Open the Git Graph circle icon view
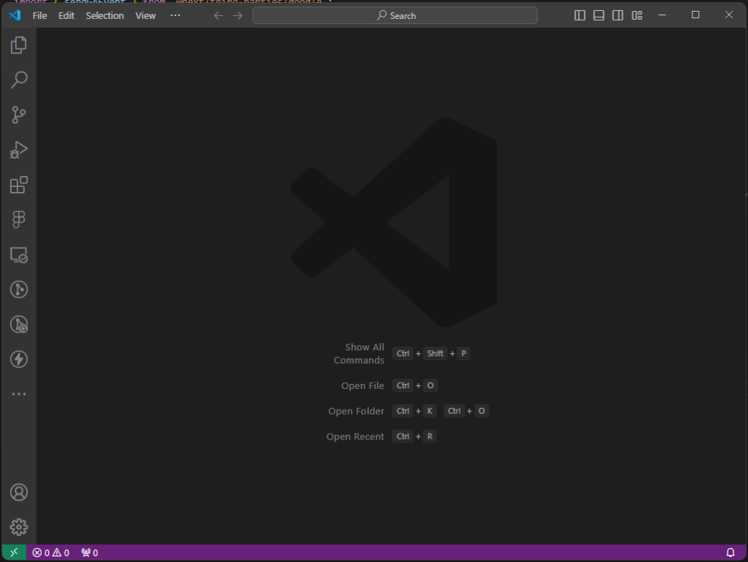The width and height of the screenshot is (748, 562). [x=18, y=289]
